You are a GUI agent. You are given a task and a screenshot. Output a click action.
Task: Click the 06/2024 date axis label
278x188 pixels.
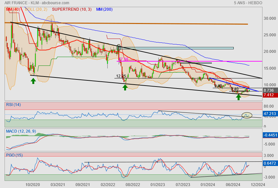[233, 185]
